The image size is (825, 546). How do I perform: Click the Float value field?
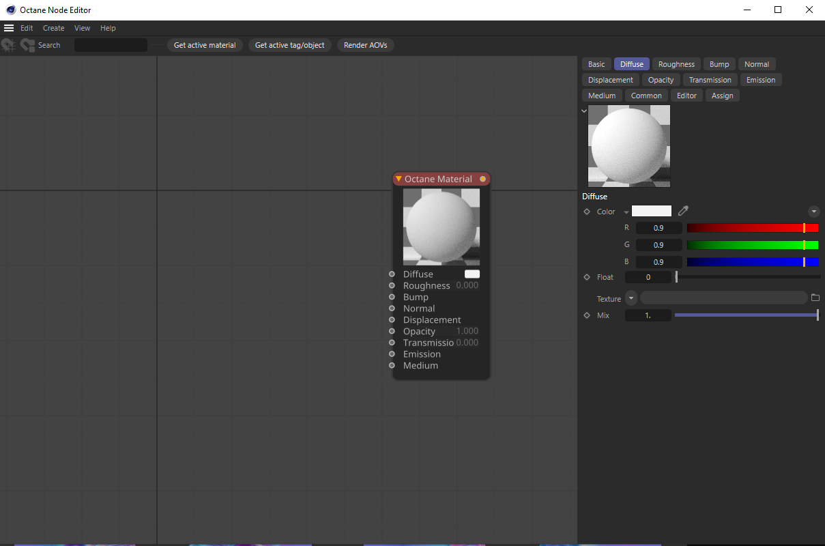coord(648,277)
